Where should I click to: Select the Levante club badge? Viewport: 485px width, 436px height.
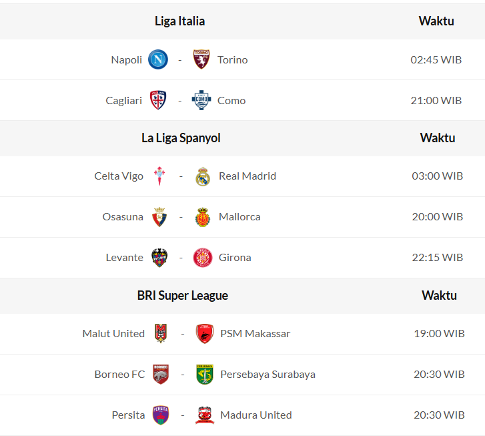[x=159, y=258]
